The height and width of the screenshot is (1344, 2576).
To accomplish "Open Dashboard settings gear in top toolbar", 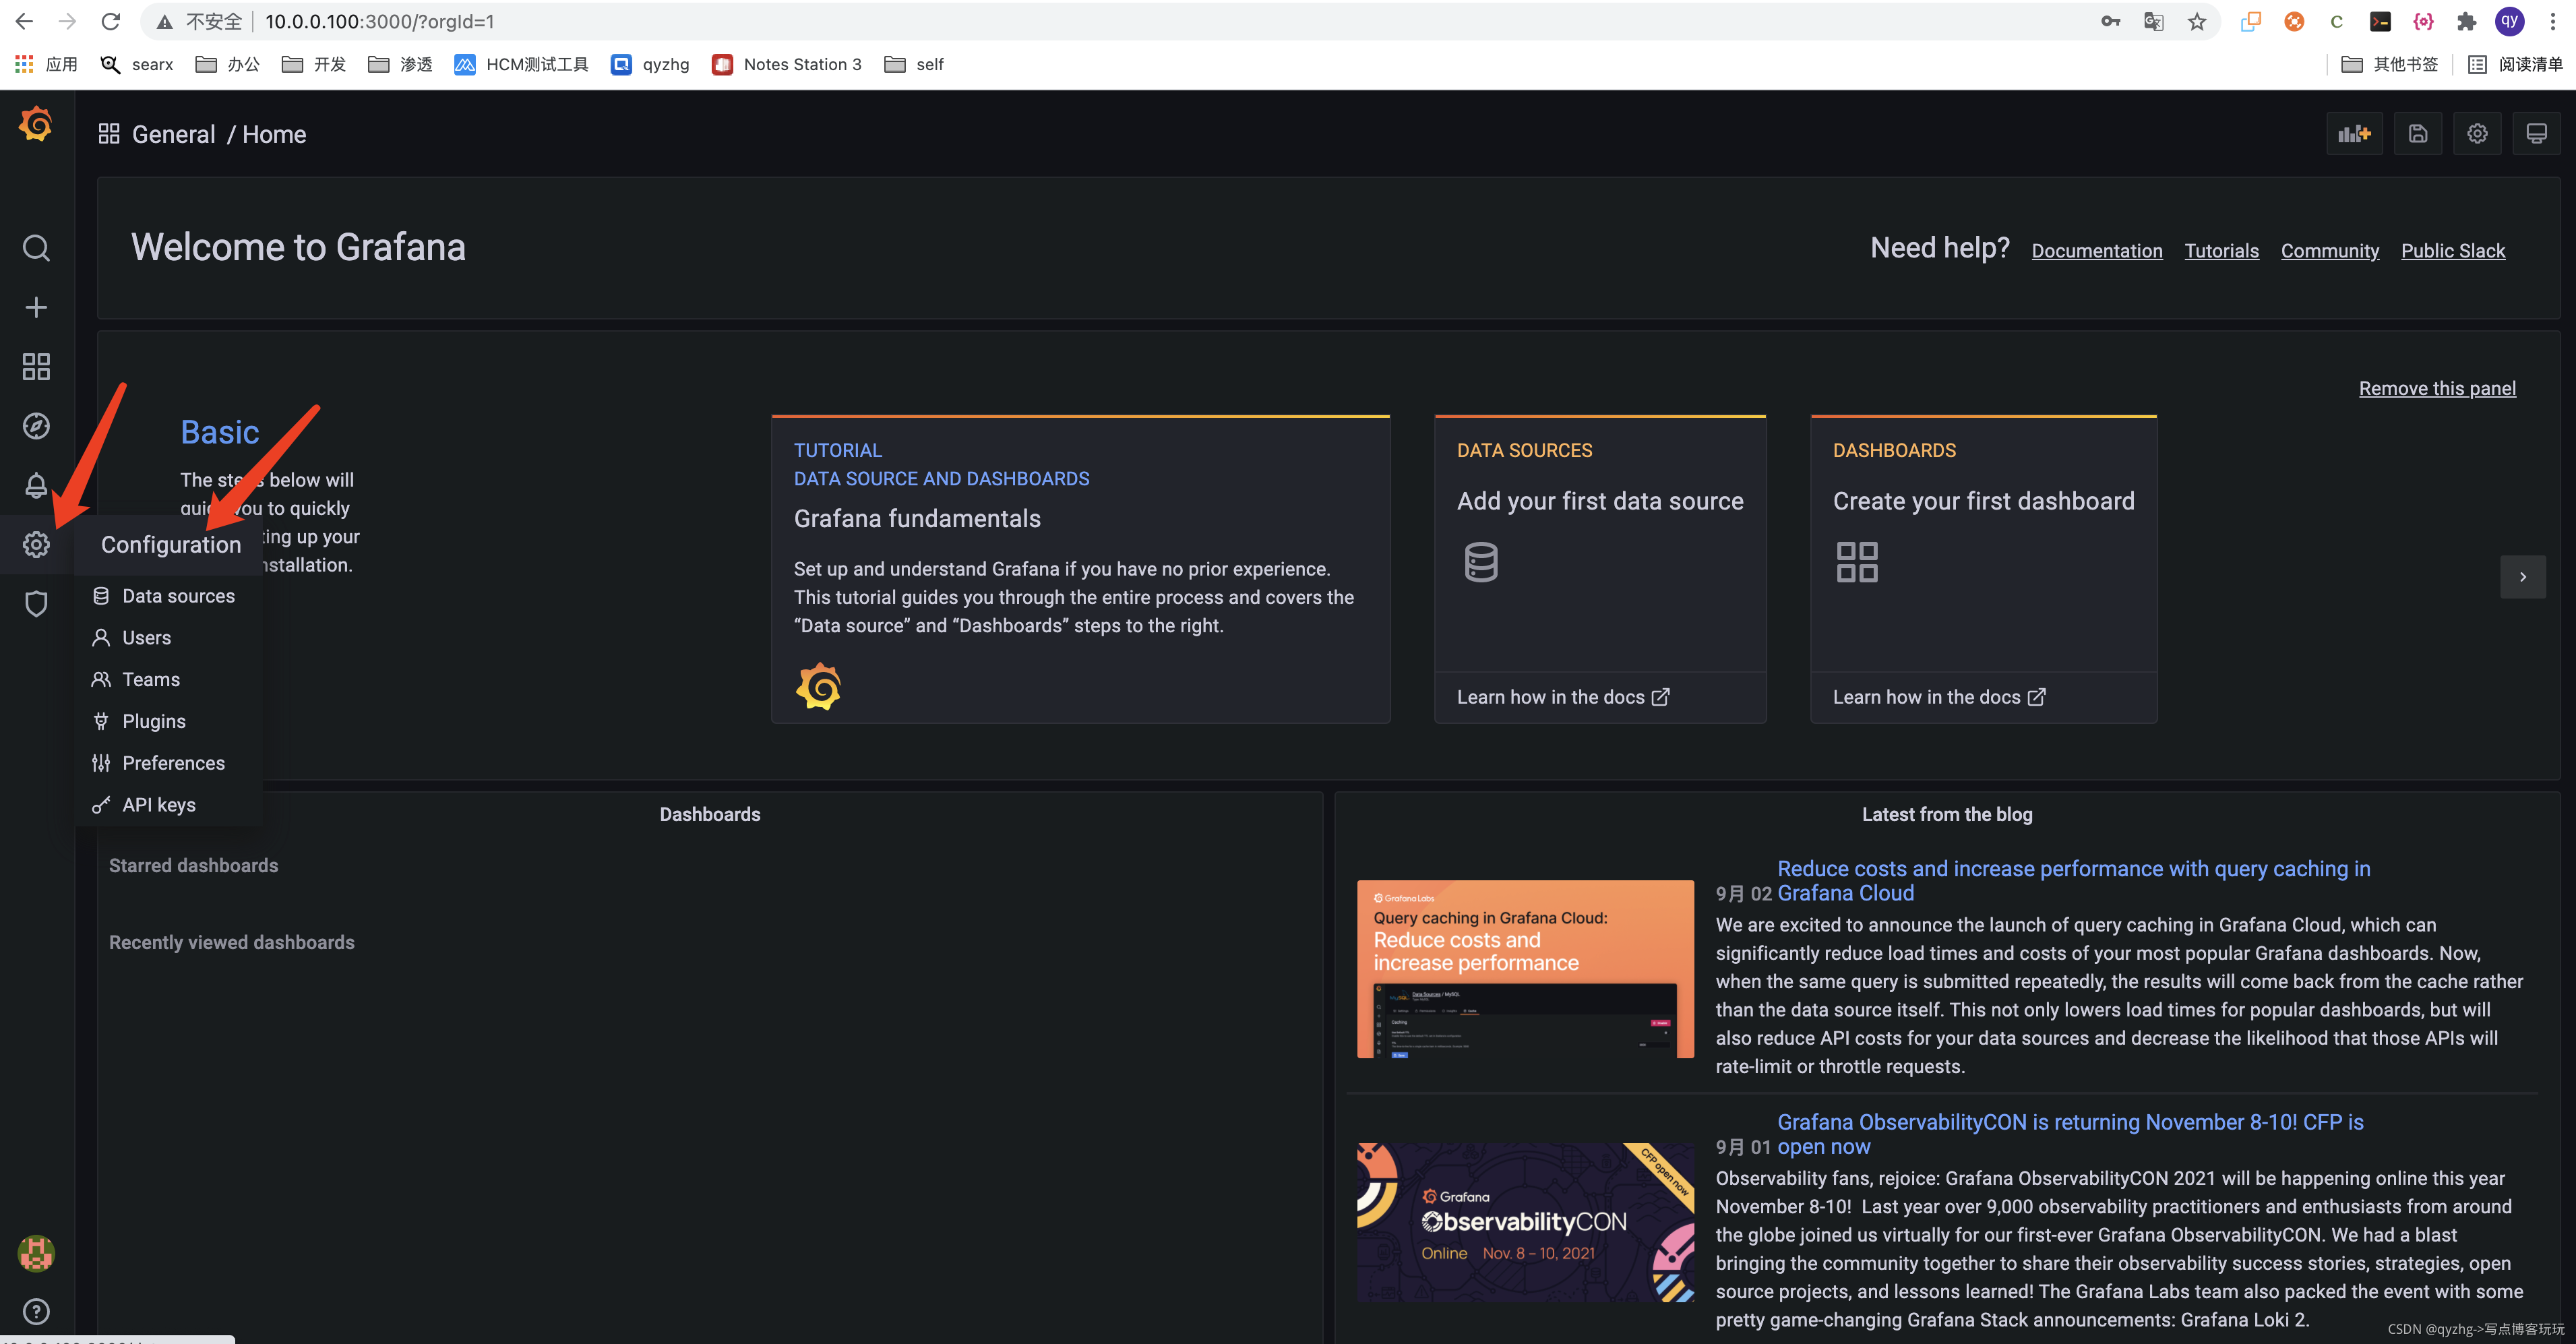I will 2477,134.
